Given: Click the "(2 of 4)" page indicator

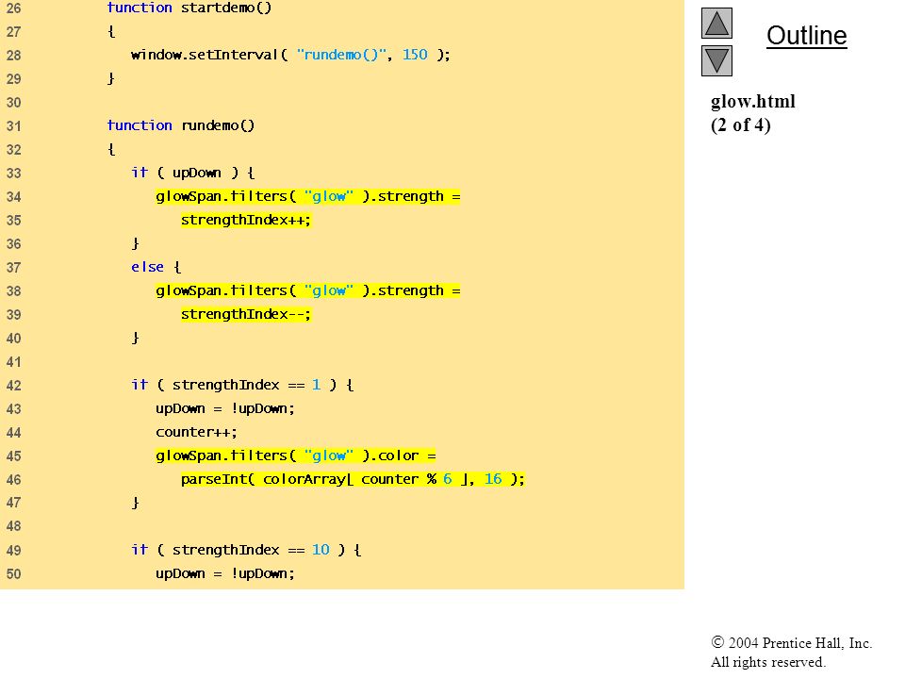Looking at the screenshot, I should (x=741, y=125).
